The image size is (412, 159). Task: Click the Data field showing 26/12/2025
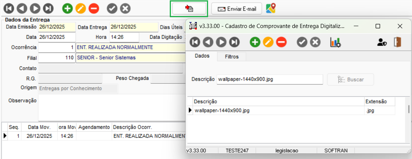57,37
